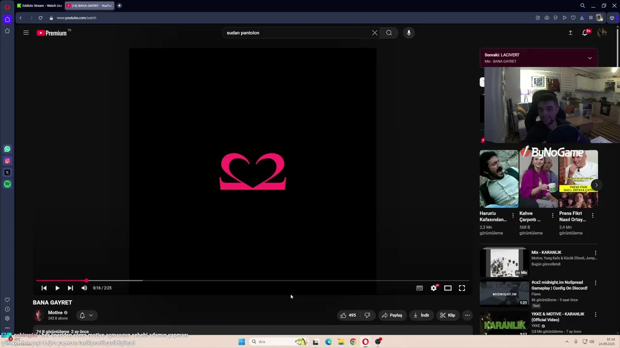Open Mix - KARANLIK thumbnail
The width and height of the screenshot is (620, 348).
point(504,262)
